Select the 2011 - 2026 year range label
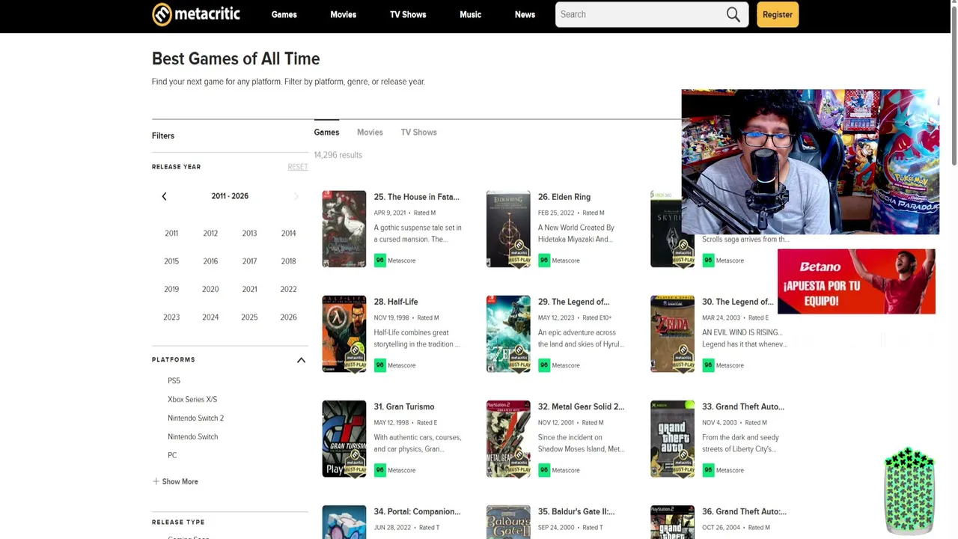The image size is (958, 539). pos(230,196)
